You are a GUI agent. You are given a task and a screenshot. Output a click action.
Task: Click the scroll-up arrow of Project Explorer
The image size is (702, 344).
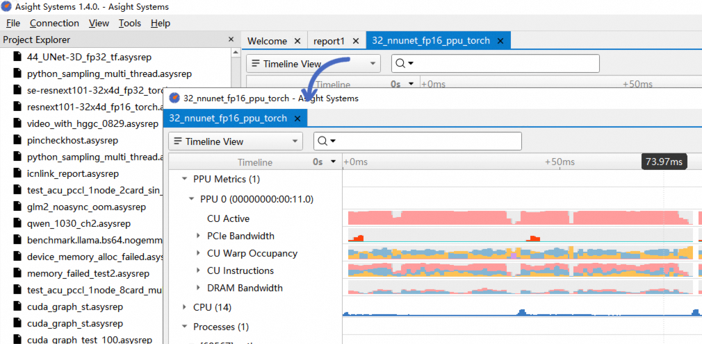(x=236, y=53)
